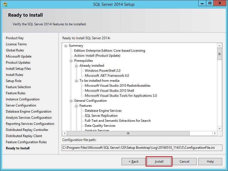Select Distributed Replay Controller in sidebar
This screenshot has width=228, height=171.
(27, 130)
